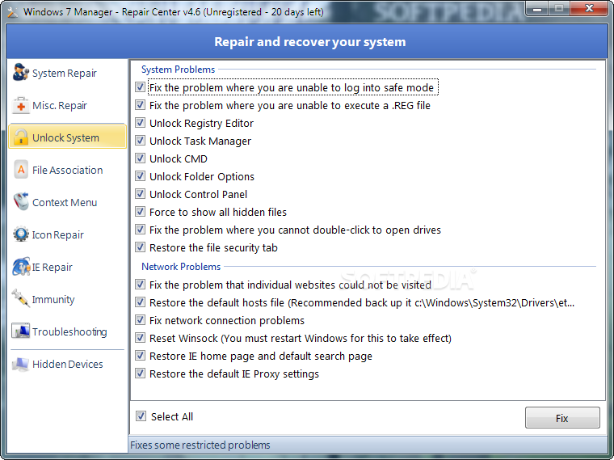Uncheck Restore the default IE Proxy settings
The image size is (614, 460).
click(x=140, y=373)
